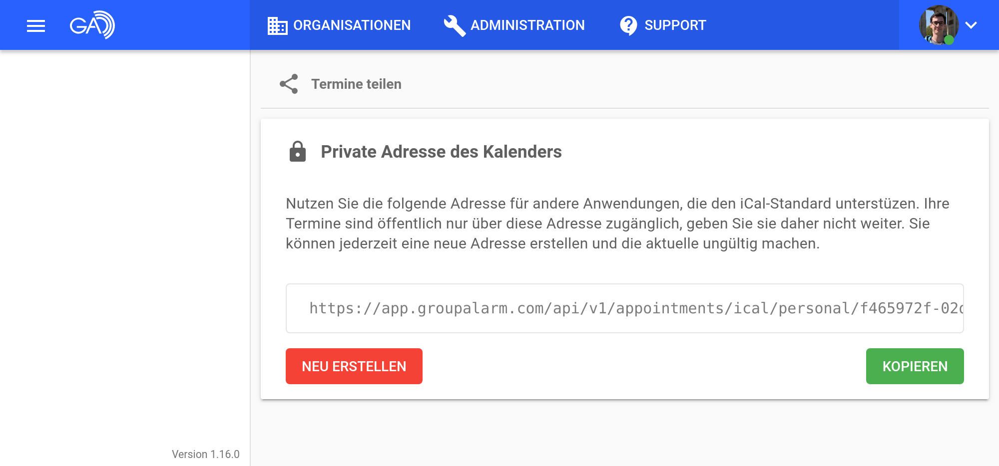Click the share icon beside Termine teilen
The width and height of the screenshot is (999, 466).
point(289,84)
